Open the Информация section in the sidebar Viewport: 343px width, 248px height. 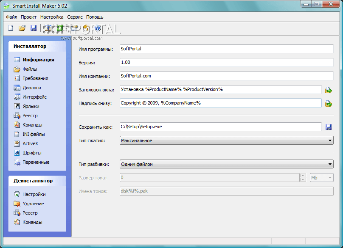(x=34, y=60)
